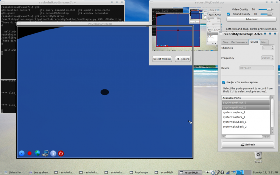Click the Channels spinner up arrow

click(272, 47)
